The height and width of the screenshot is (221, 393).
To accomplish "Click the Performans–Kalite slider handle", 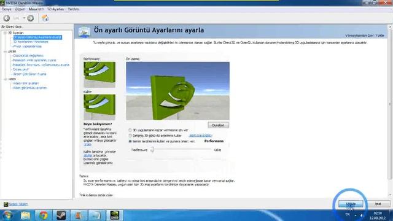I will pyautogui.click(x=152, y=150).
